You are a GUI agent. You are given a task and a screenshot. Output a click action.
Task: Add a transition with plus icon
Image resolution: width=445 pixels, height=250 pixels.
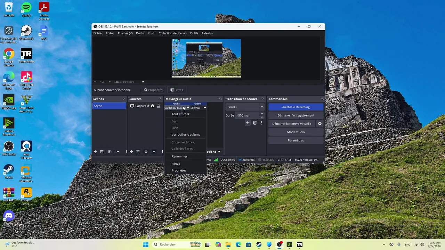(x=248, y=123)
